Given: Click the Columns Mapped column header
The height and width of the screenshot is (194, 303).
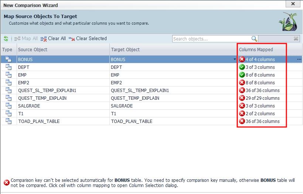Looking at the screenshot, I should click(256, 50).
